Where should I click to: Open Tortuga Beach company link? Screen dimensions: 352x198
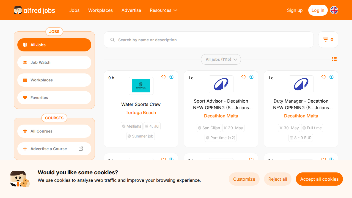[x=141, y=112]
